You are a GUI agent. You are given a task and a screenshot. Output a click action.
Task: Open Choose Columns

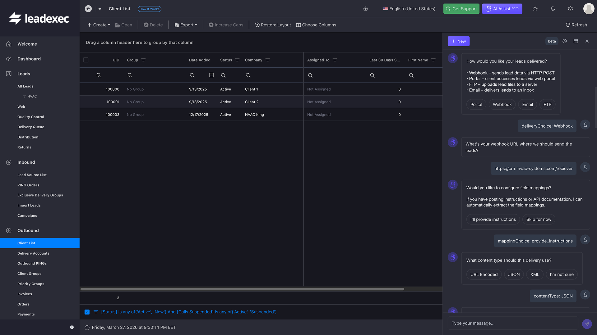316,25
